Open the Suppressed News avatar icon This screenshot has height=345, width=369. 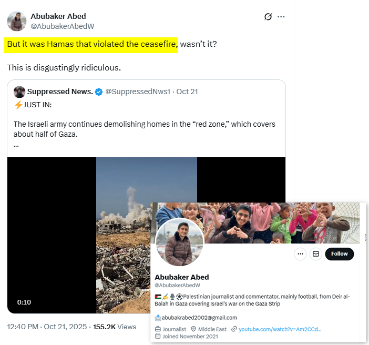(19, 92)
